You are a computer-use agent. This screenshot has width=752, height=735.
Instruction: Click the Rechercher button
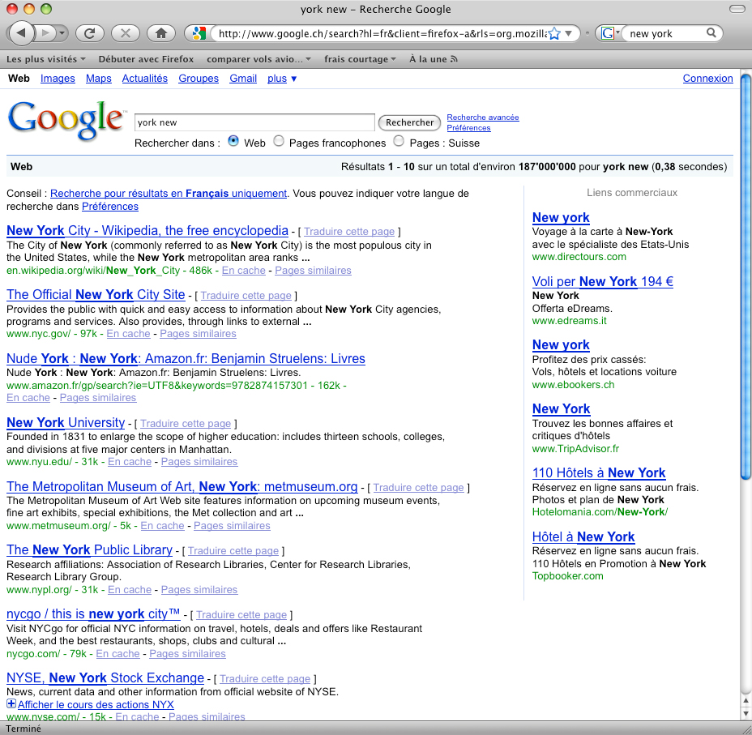point(409,122)
